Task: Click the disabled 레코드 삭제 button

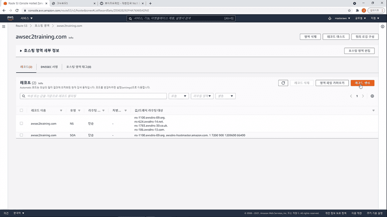Action: point(302,83)
